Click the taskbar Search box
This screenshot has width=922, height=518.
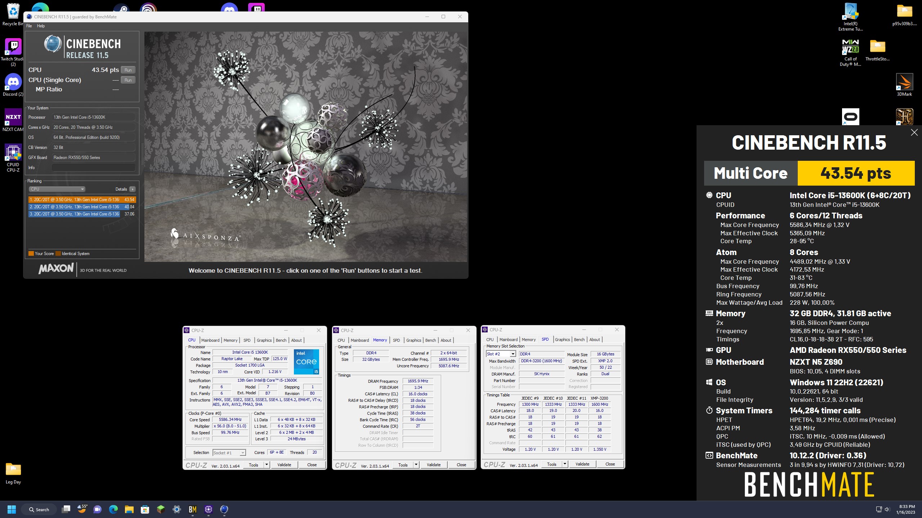pyautogui.click(x=39, y=509)
